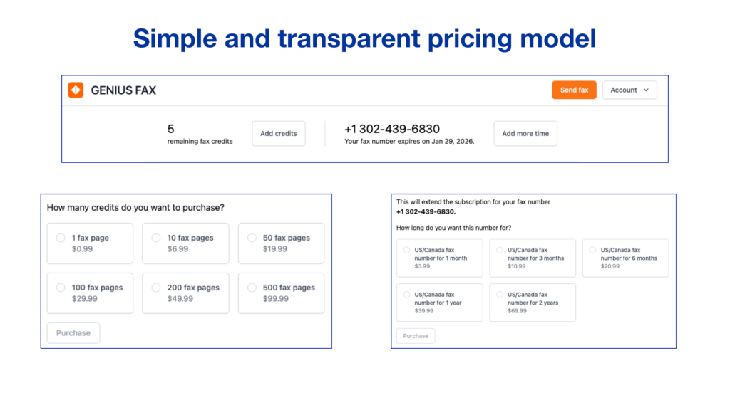Choose the 50 fax pages option

[x=252, y=238]
